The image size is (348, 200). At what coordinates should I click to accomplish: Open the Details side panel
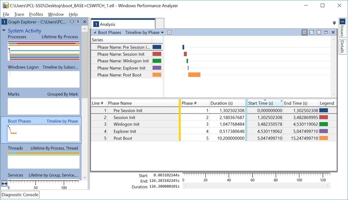click(343, 47)
